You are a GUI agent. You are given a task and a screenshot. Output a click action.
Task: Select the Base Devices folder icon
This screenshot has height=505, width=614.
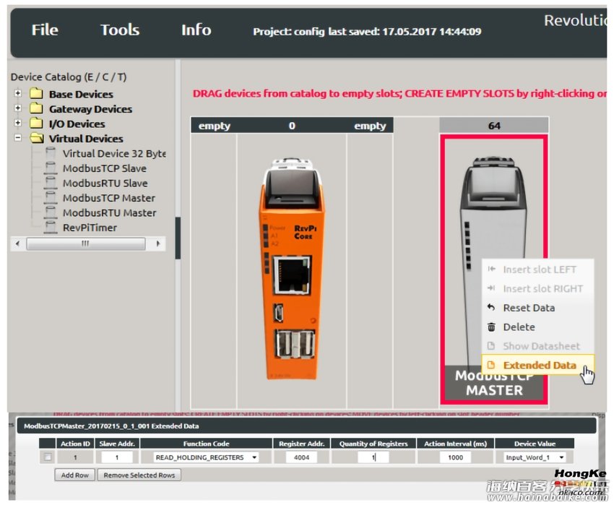click(36, 93)
